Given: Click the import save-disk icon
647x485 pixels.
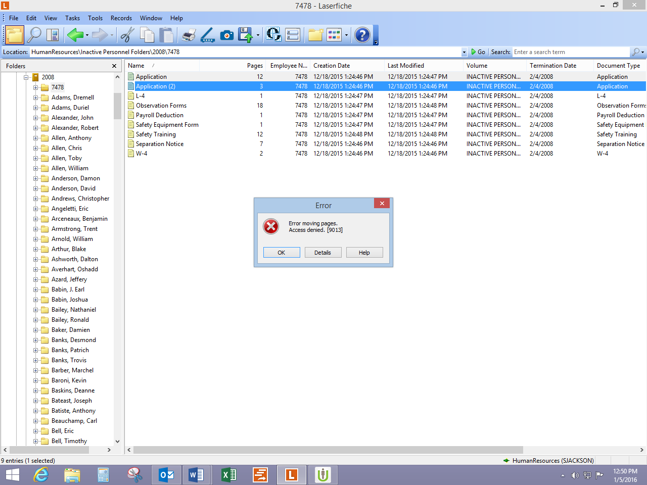Looking at the screenshot, I should (246, 35).
